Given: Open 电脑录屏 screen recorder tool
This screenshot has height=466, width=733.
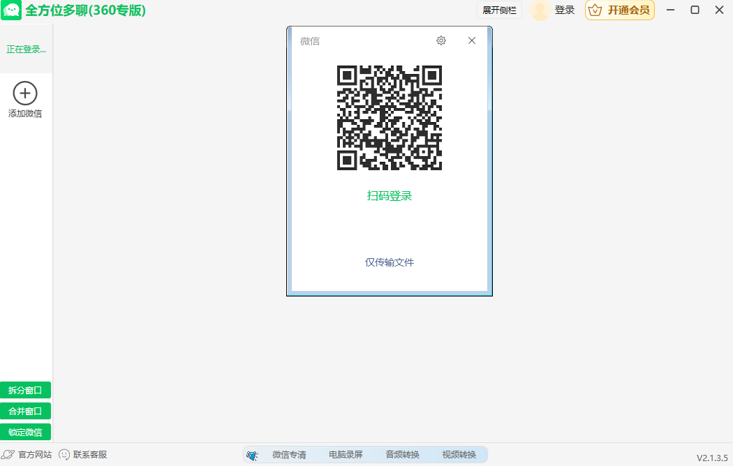Looking at the screenshot, I should (346, 455).
